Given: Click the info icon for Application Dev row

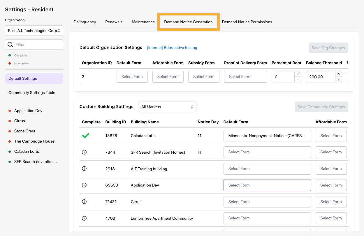Looking at the screenshot, I should [x=84, y=185].
